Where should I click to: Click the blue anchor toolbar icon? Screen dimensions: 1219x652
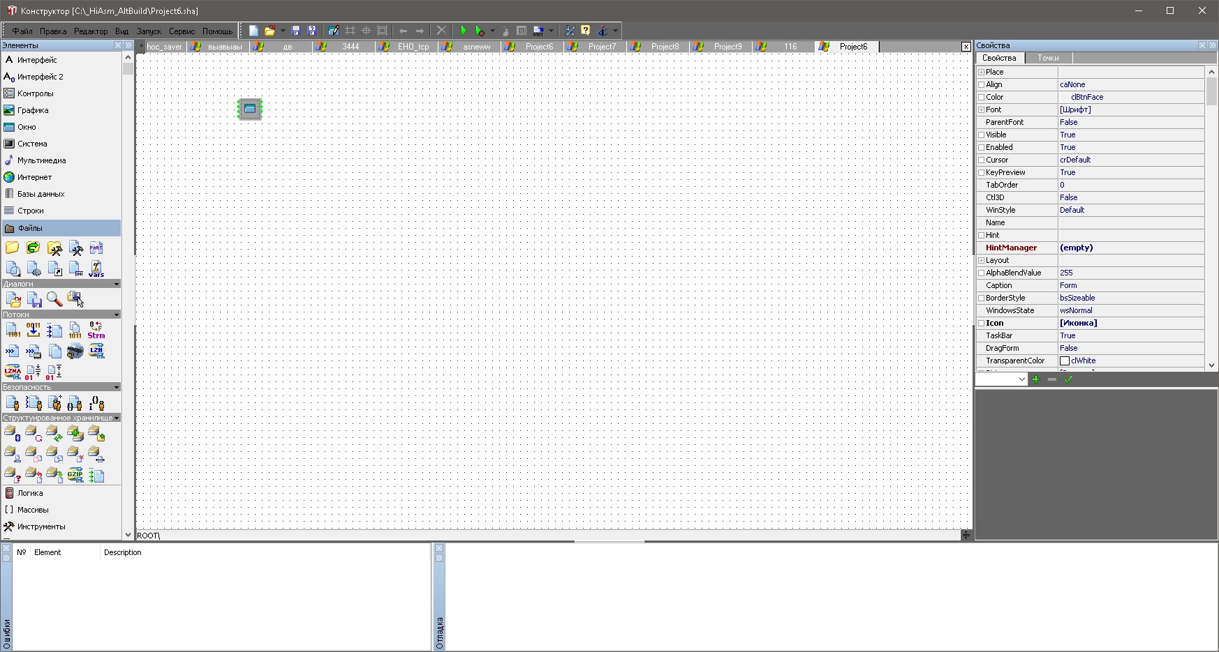click(x=603, y=31)
